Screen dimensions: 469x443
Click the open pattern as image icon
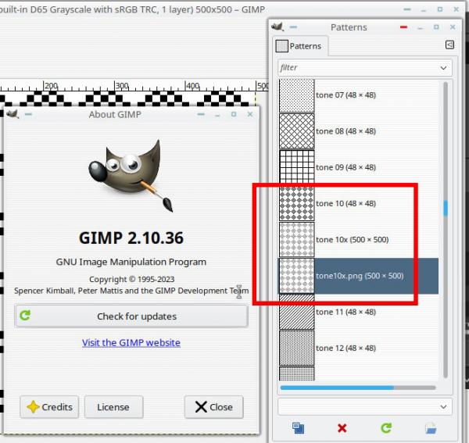431,428
